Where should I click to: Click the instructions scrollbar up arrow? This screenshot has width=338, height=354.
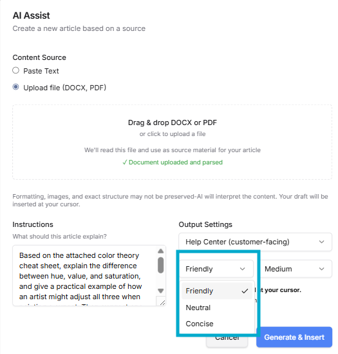[x=160, y=251]
